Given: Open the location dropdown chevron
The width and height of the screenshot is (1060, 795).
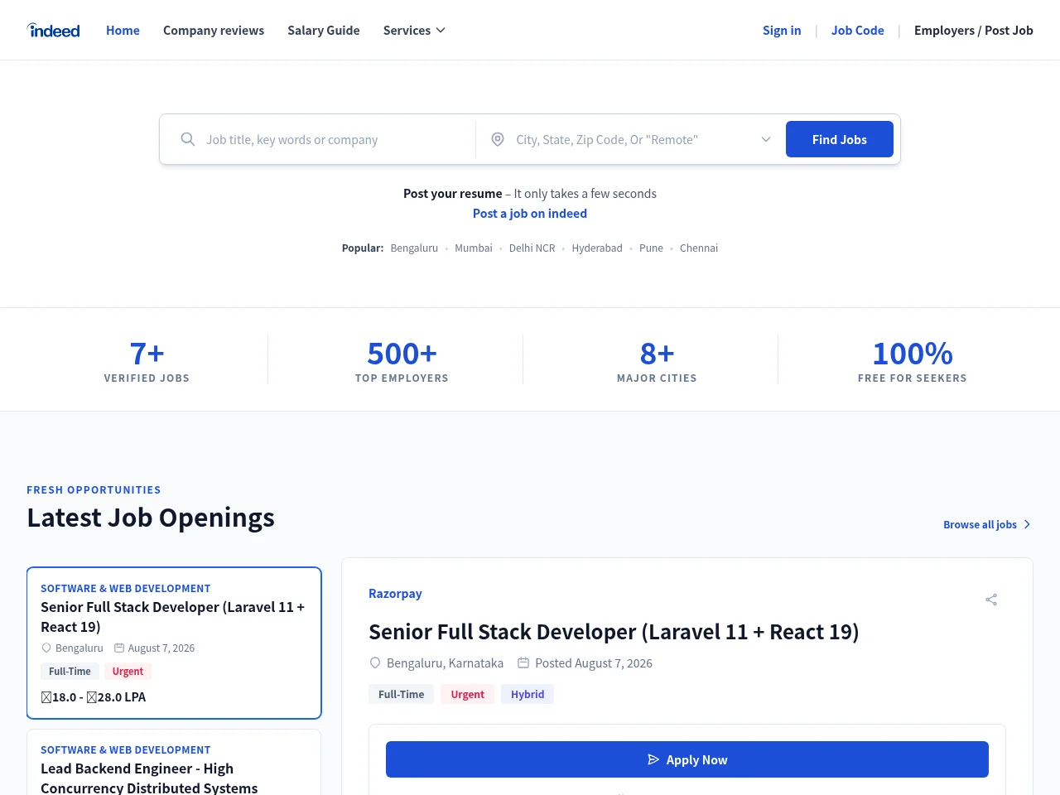Looking at the screenshot, I should coord(766,139).
